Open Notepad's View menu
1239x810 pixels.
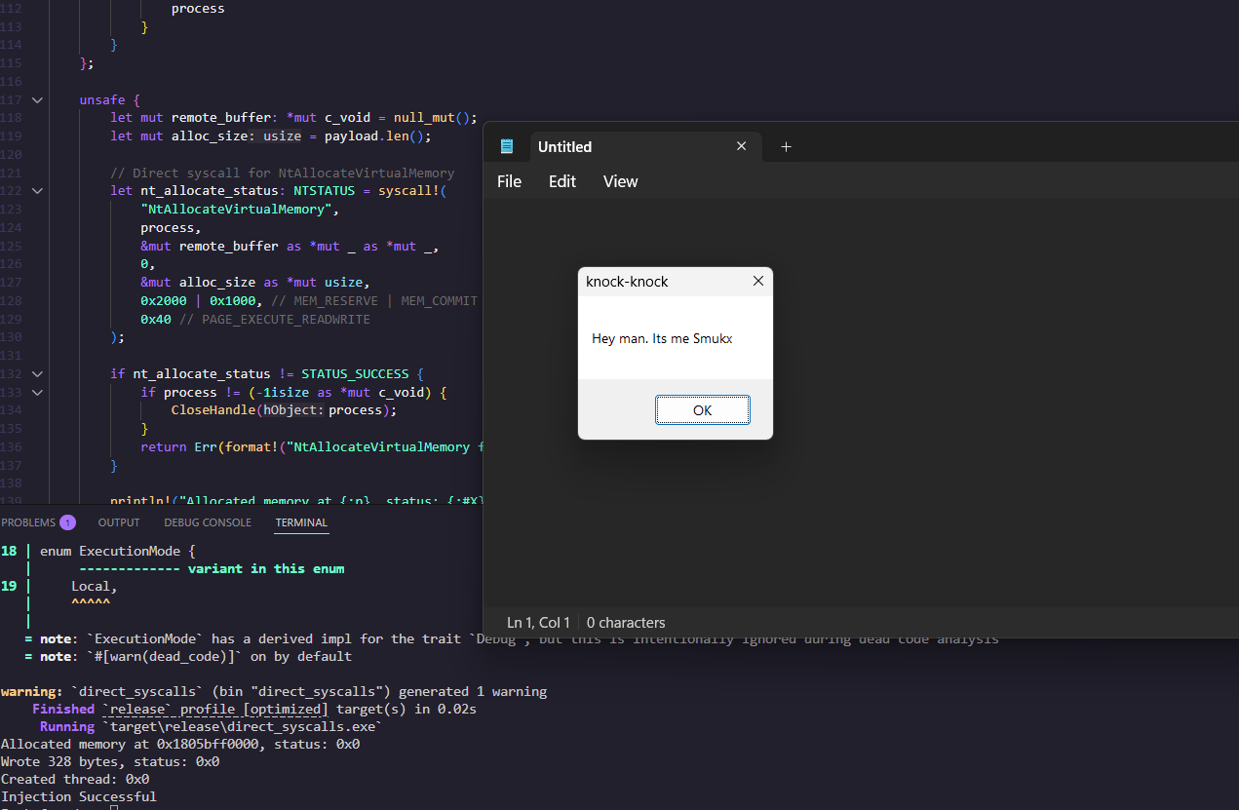click(x=620, y=181)
